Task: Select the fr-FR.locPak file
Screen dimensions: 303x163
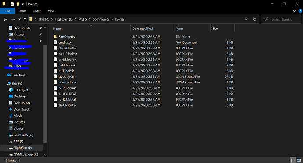Action: pyautogui.click(x=67, y=65)
